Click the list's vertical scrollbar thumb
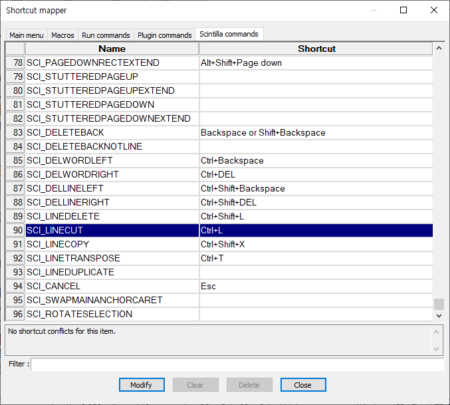This screenshot has height=405, width=450. (439, 304)
